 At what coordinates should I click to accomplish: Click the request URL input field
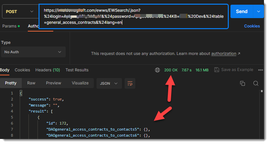134,16
